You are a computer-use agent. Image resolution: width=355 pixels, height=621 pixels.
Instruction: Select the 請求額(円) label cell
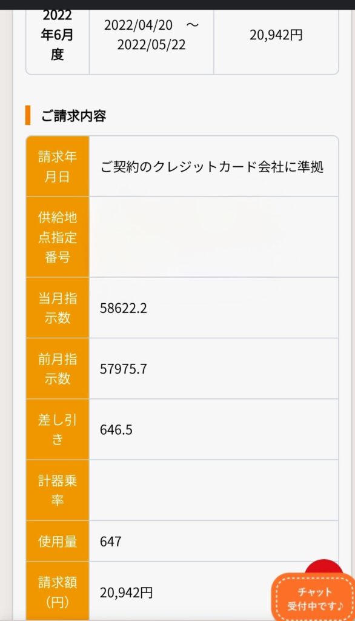(x=58, y=591)
